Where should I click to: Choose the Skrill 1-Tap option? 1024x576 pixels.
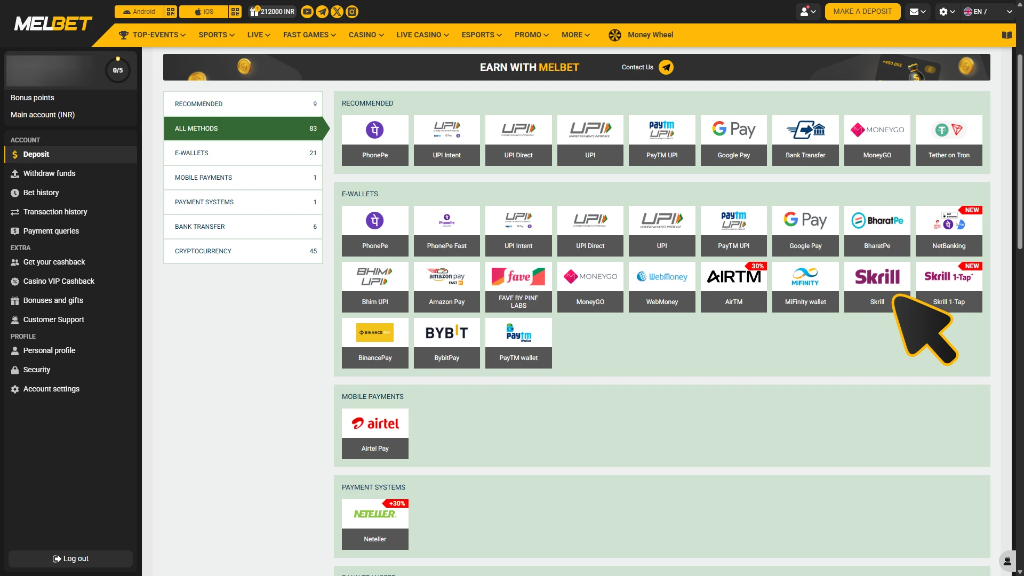point(949,287)
